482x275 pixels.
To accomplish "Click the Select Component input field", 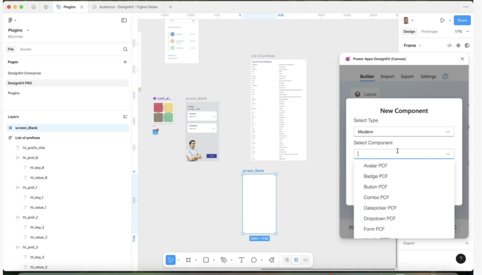I will [403, 154].
